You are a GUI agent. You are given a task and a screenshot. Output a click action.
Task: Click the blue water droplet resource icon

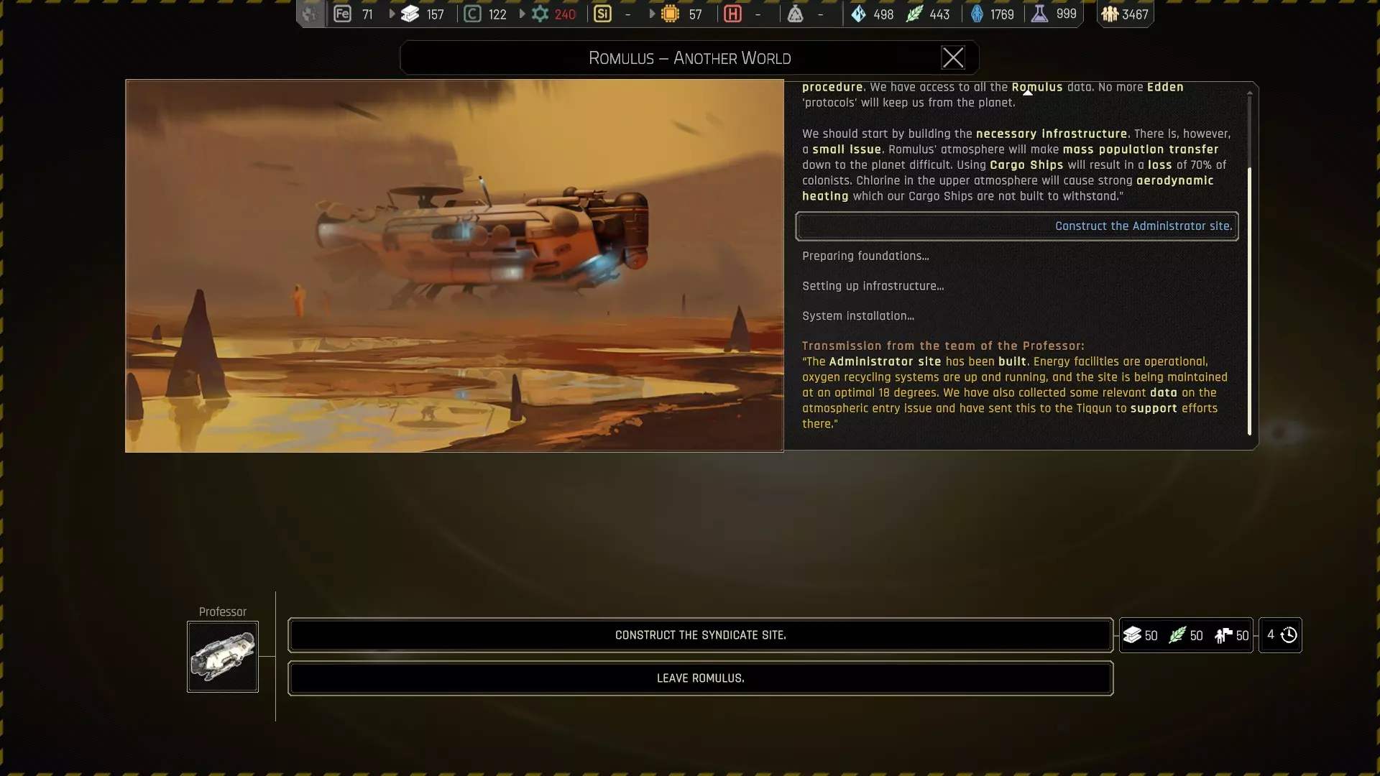point(858,14)
